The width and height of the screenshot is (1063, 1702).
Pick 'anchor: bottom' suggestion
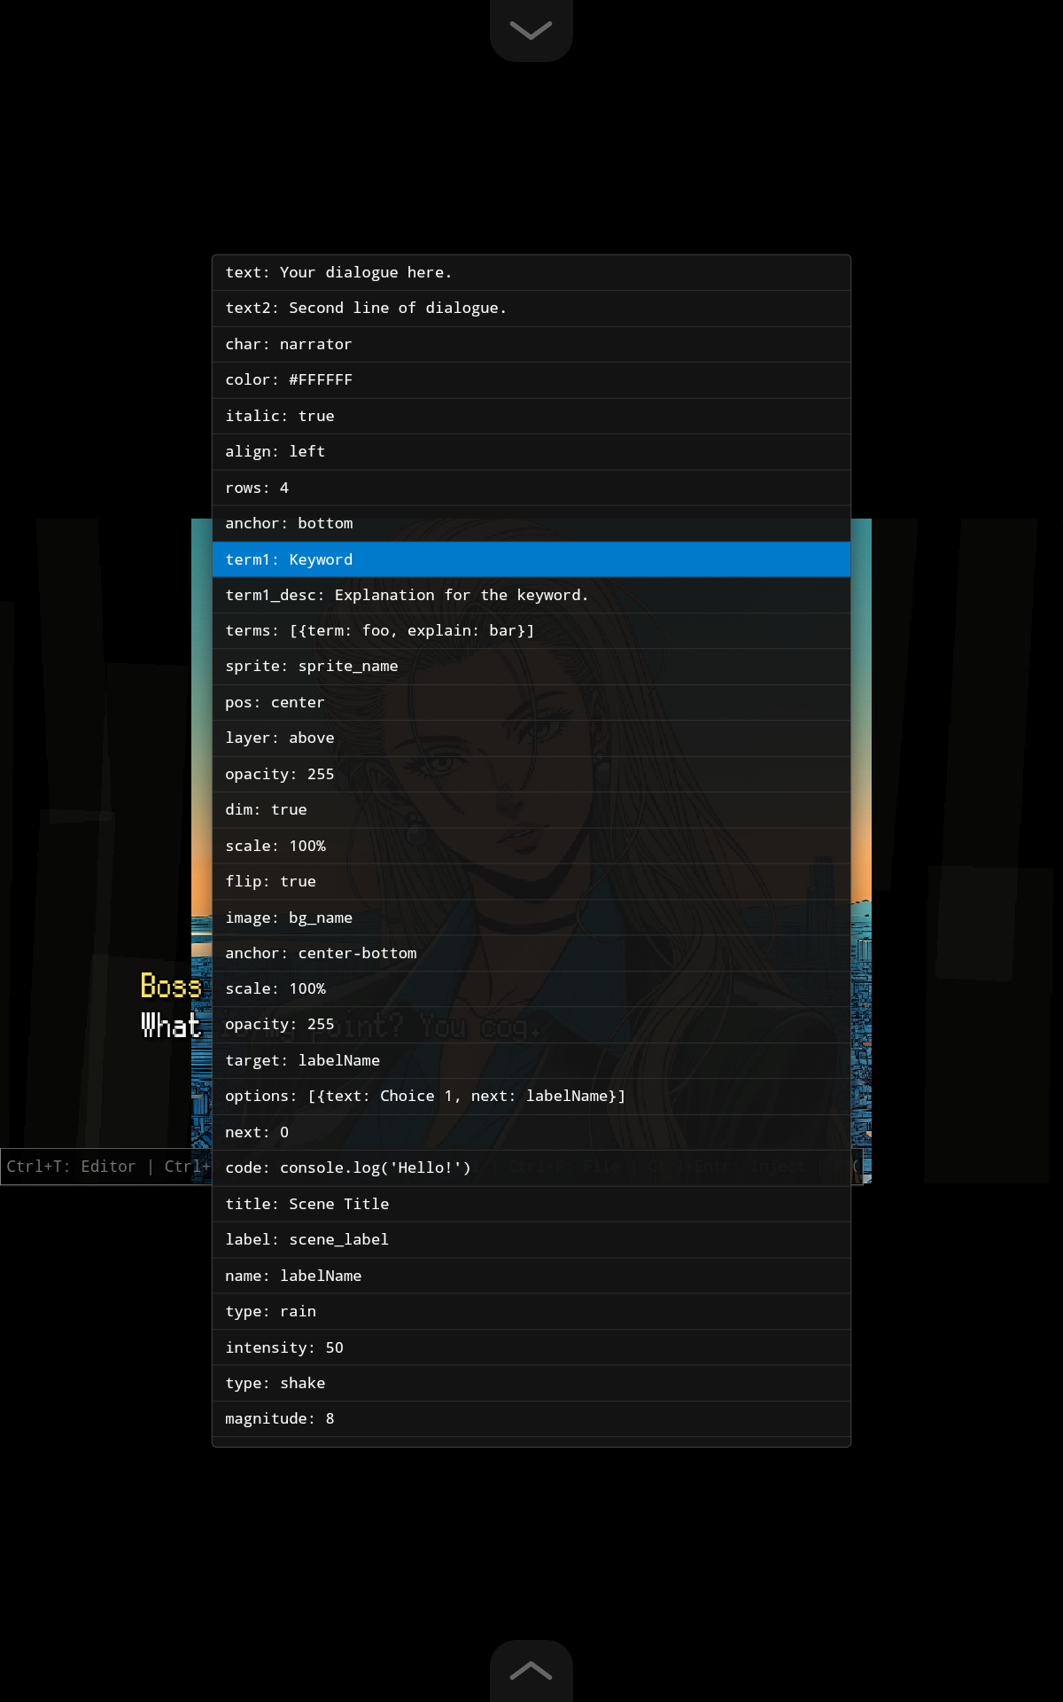(x=531, y=524)
